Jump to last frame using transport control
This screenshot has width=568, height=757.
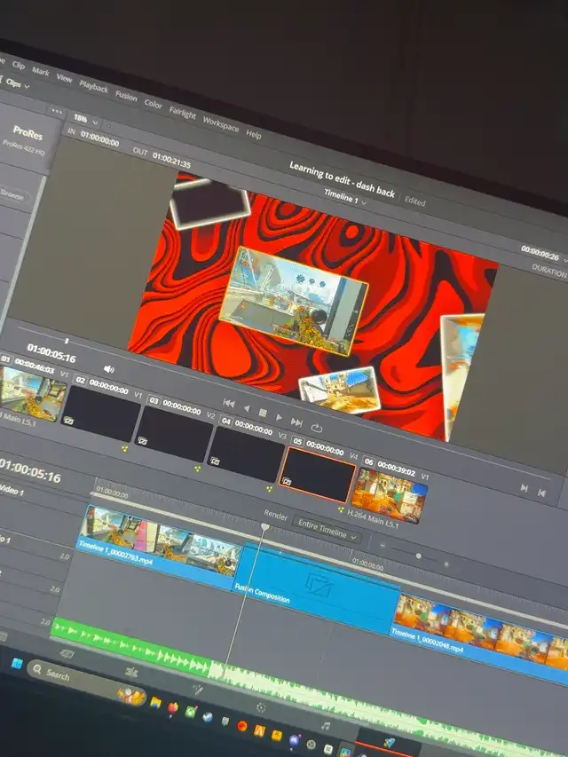click(x=296, y=422)
